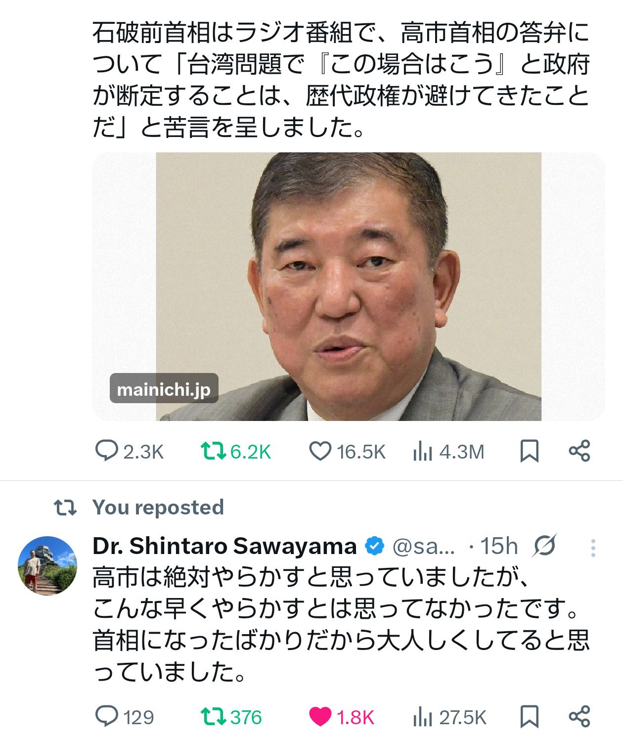The height and width of the screenshot is (743, 623).
Task: Open Dr. Shintaro Sawayama's profile name
Action: point(224,546)
